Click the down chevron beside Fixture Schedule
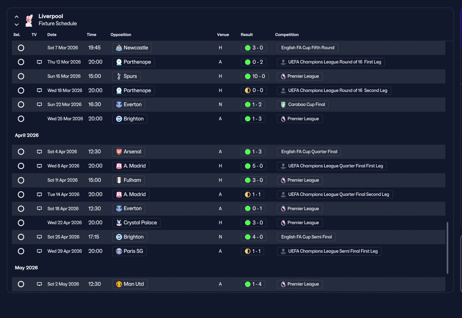This screenshot has height=318, width=462. coord(17,25)
